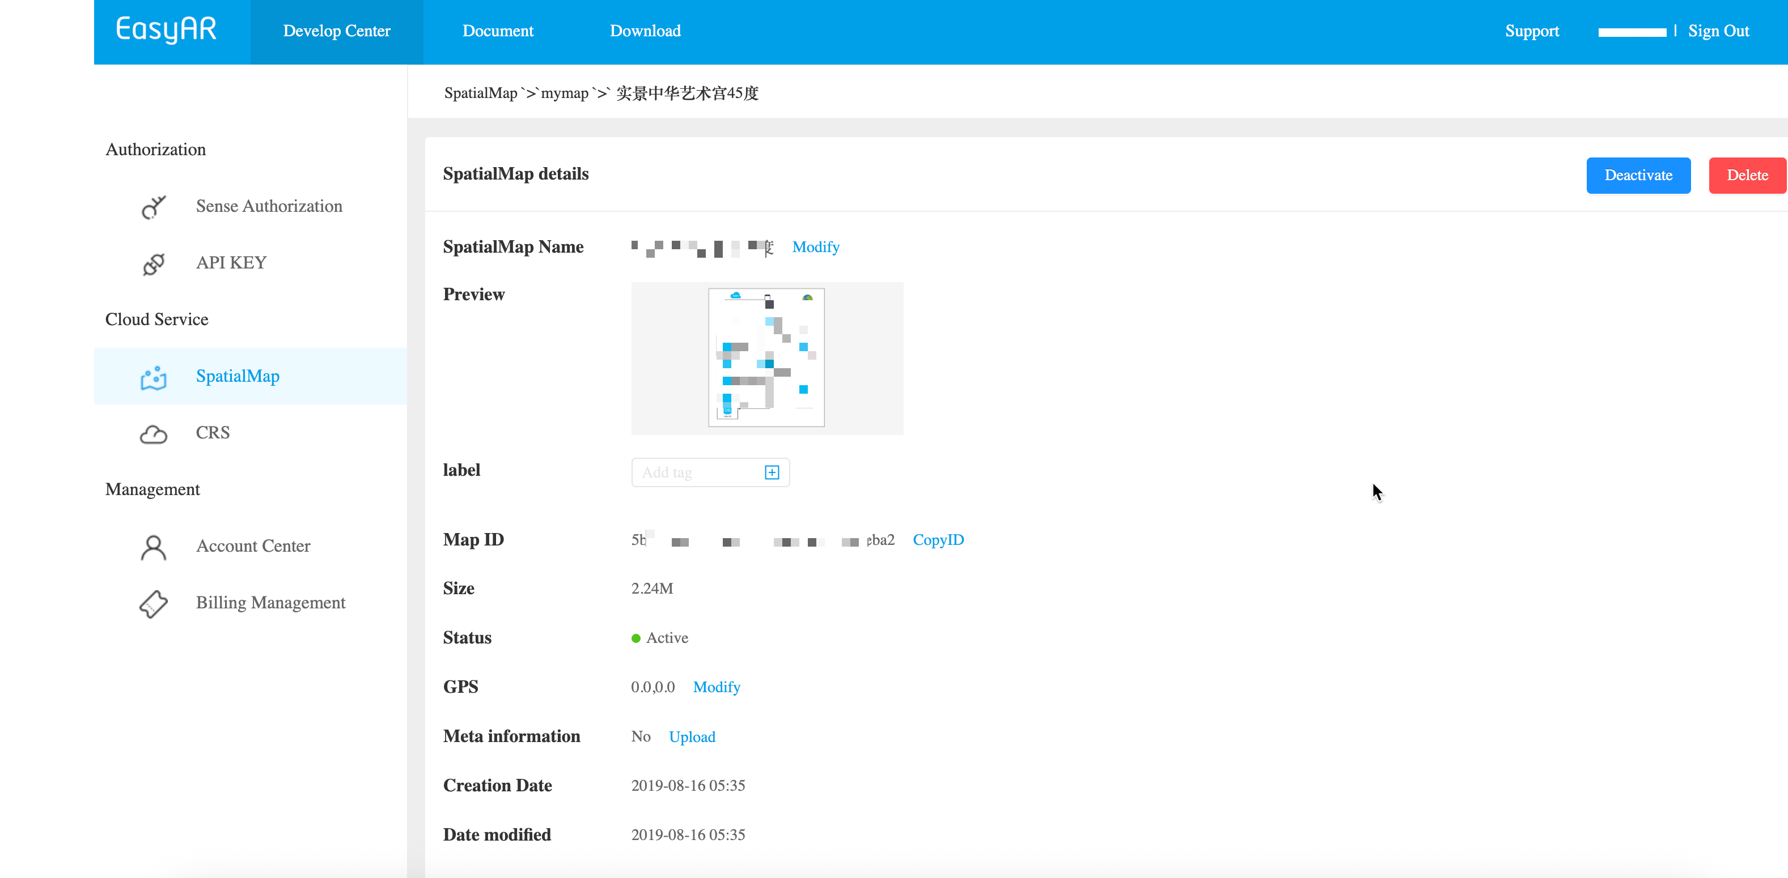Click Sign Out in header

1718,31
